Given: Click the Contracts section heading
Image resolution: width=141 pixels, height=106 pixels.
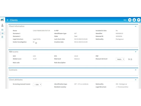Looking at the screenshot, I should [13, 70].
